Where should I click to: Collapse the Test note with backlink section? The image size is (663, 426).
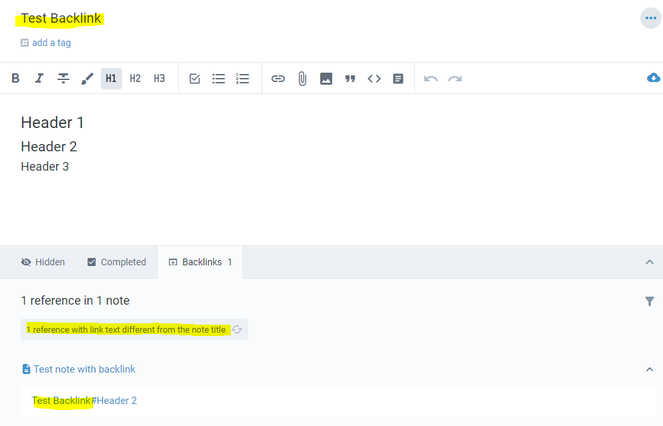tap(650, 369)
